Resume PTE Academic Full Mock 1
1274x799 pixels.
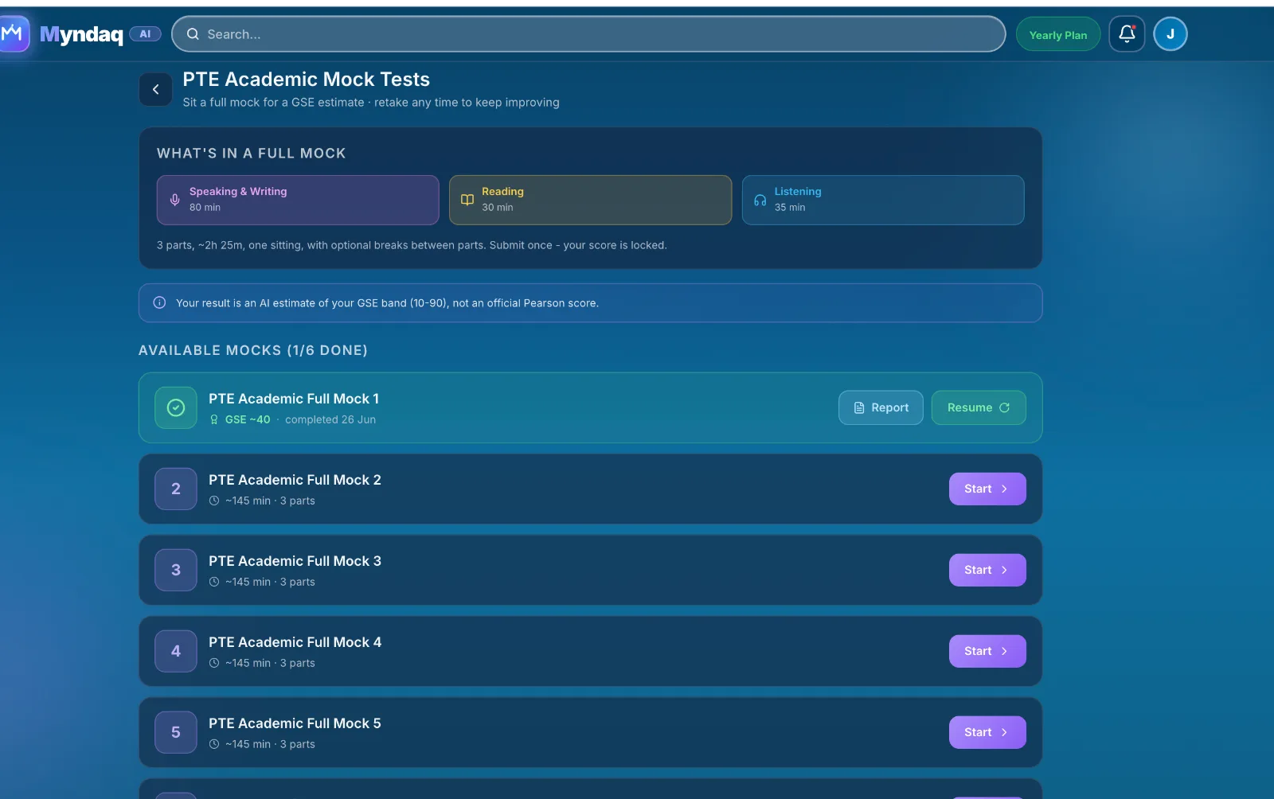point(979,407)
